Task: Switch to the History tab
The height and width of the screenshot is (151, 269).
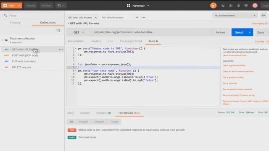Action: pyautogui.click(x=15, y=22)
